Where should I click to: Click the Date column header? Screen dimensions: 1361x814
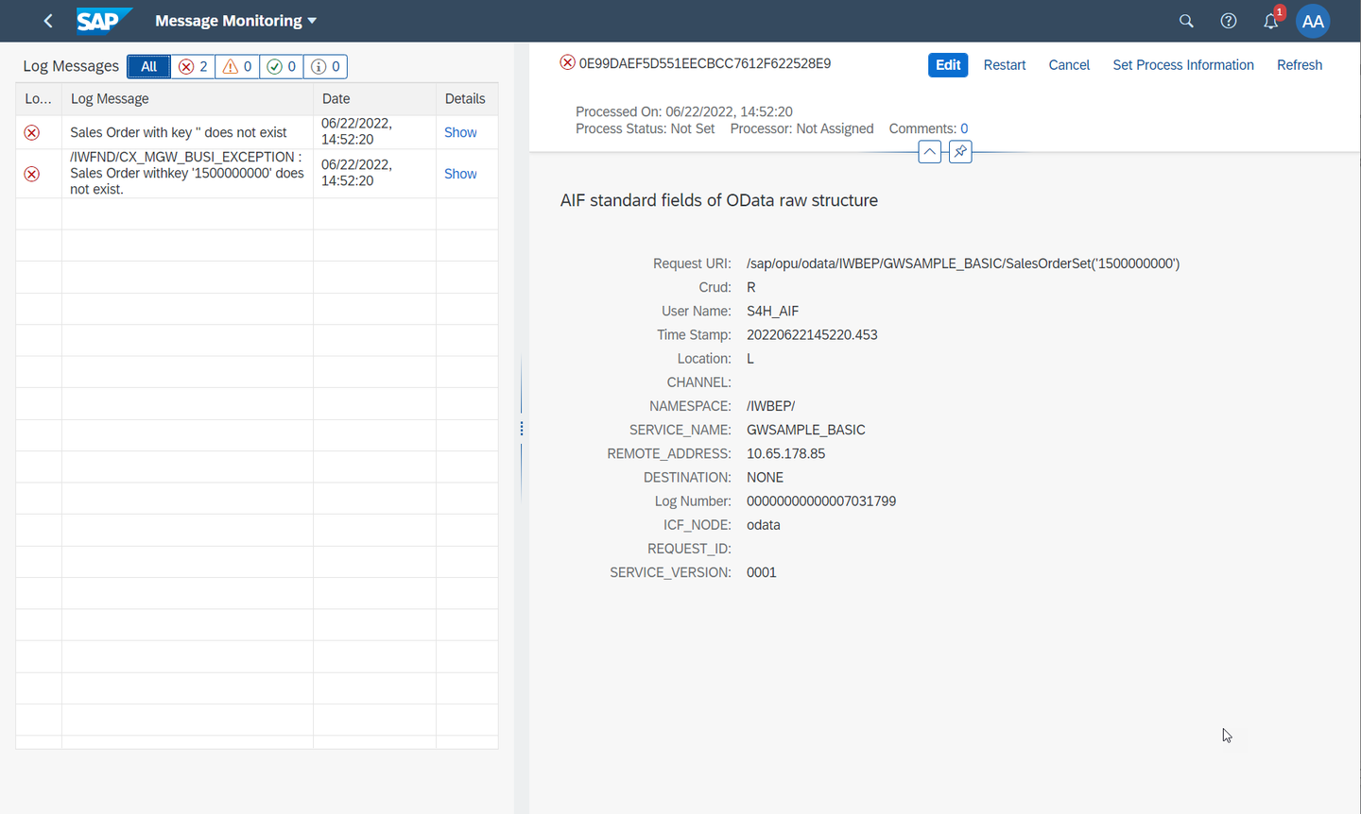(374, 98)
